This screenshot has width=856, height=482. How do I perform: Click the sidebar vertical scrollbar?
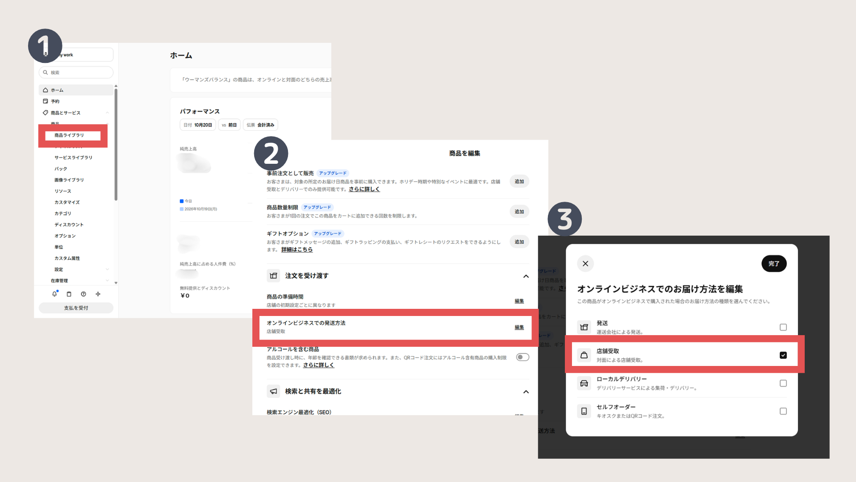click(x=116, y=145)
